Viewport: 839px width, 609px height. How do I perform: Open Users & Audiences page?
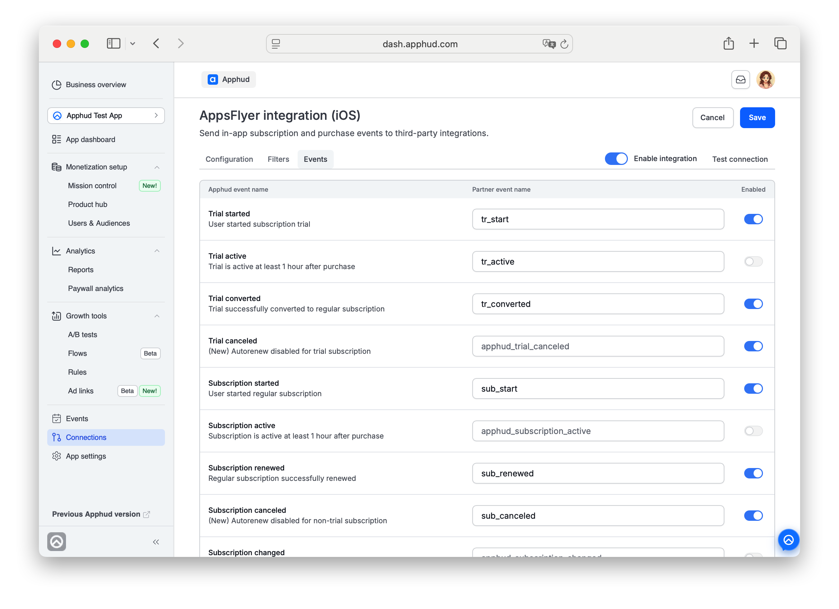click(99, 223)
